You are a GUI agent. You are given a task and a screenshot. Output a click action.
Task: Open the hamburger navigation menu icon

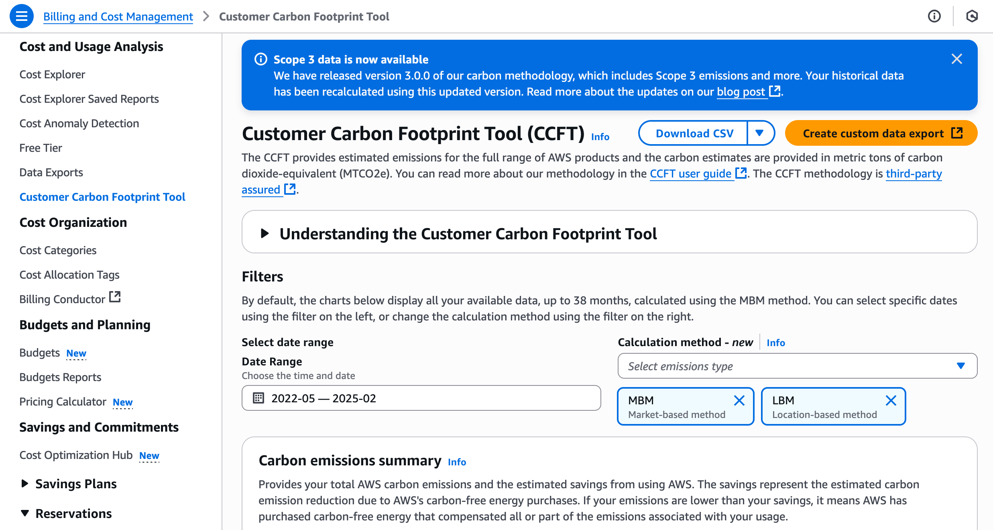[21, 16]
